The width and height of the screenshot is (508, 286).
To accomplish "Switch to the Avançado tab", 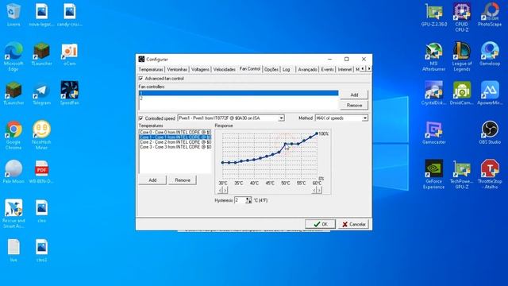I will pyautogui.click(x=307, y=69).
